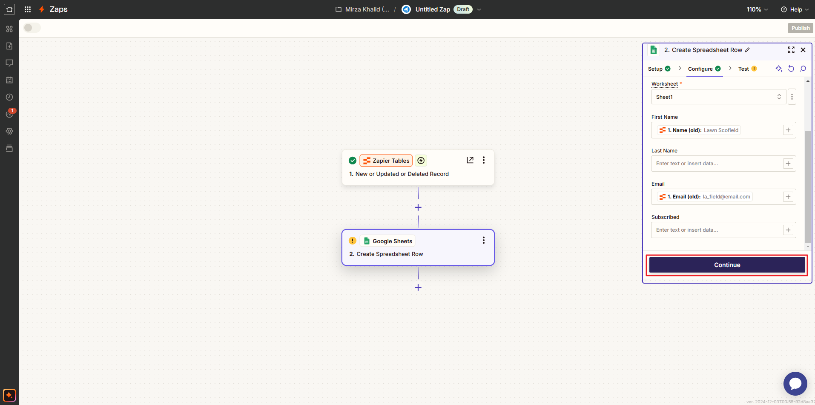The height and width of the screenshot is (405, 815).
Task: Click the AI sparkle icon in step panel
Action: tap(779, 69)
